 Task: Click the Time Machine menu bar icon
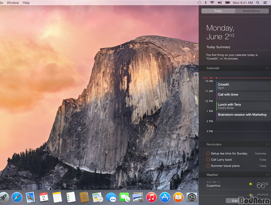(199, 3)
